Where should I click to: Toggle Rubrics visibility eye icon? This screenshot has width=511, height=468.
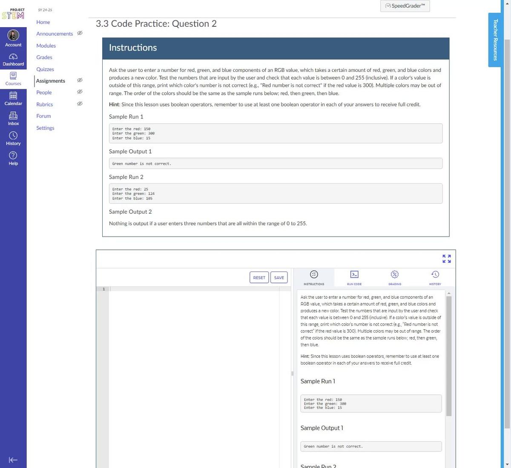click(x=80, y=104)
